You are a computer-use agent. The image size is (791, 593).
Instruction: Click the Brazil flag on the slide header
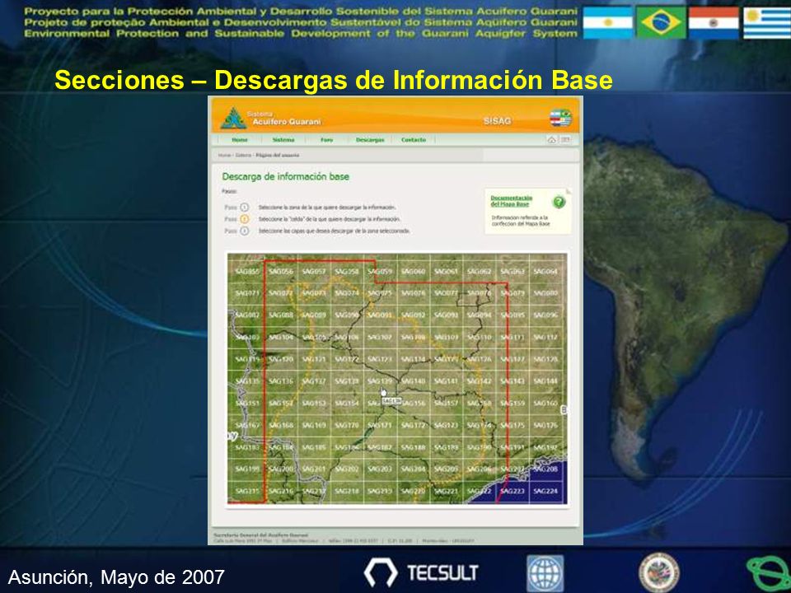tap(661, 23)
